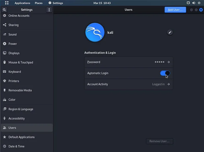The height and width of the screenshot is (152, 204).
Task: Open Power settings from the sidebar
Action: click(5, 44)
